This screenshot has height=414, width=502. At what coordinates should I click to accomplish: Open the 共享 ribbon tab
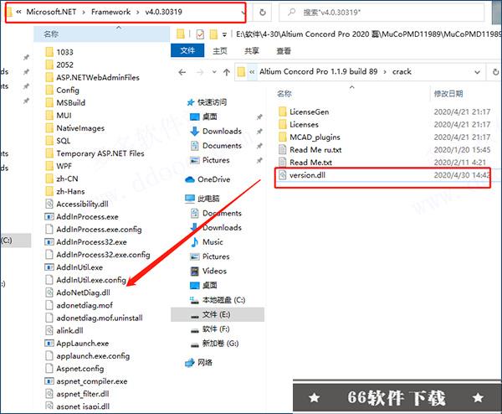coord(251,50)
